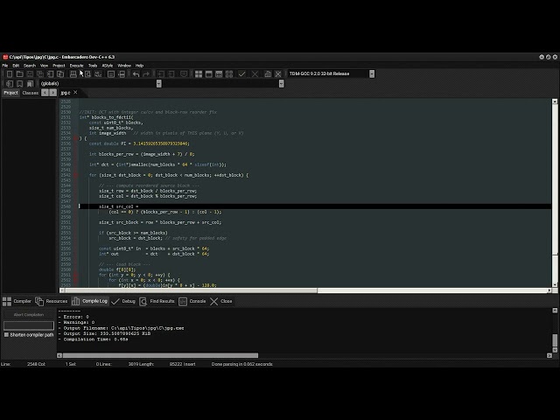560x420 pixels.
Task: Open the profile analysis bar chart icon
Action: pos(266,73)
